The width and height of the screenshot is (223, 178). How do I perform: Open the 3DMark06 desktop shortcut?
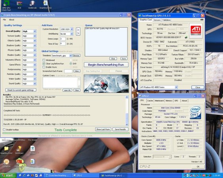coord(6,163)
